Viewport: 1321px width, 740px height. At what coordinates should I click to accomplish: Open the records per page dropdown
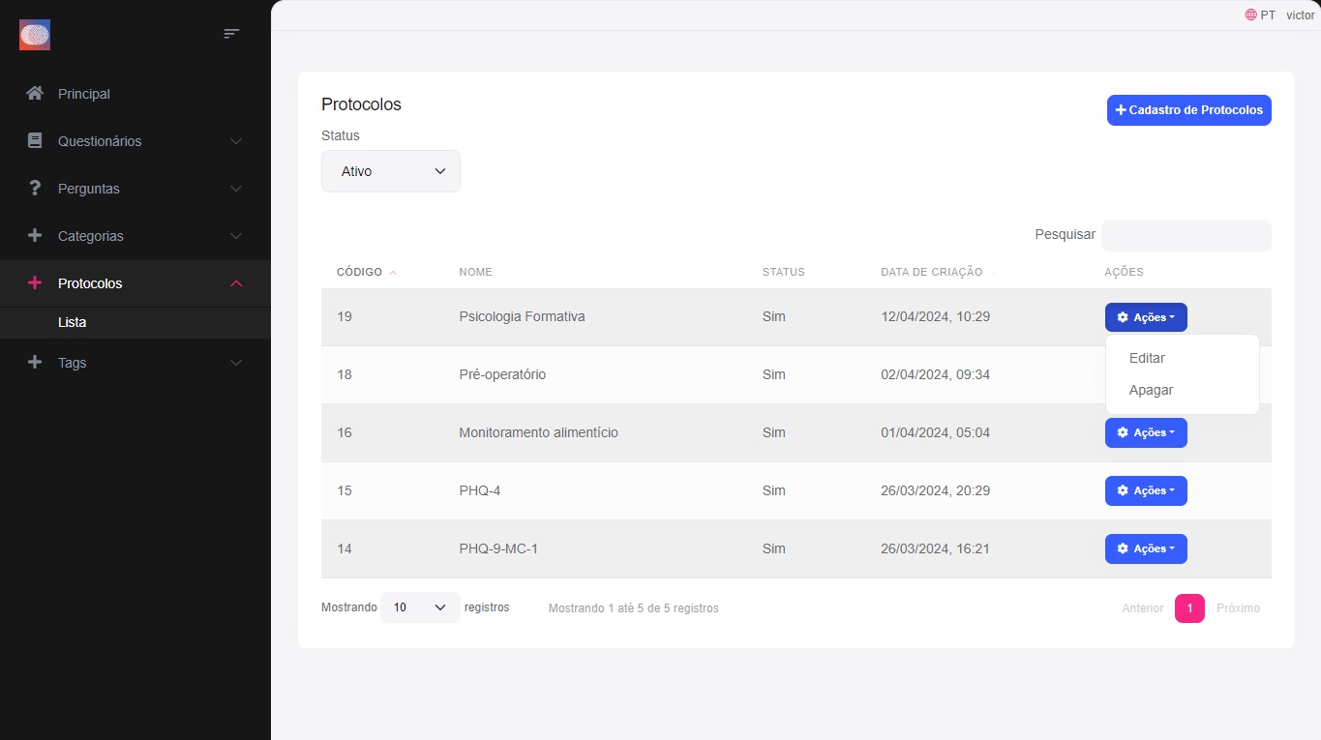pos(420,607)
